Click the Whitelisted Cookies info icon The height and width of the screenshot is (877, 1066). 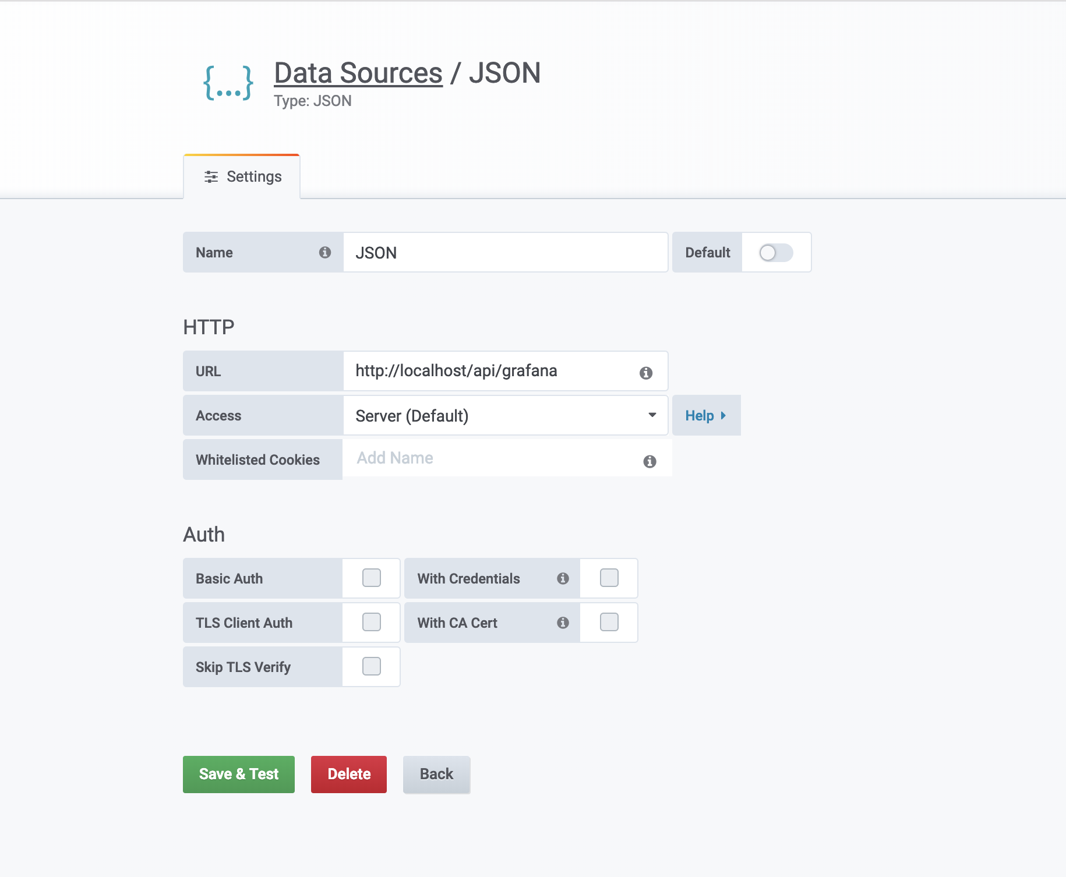(650, 461)
